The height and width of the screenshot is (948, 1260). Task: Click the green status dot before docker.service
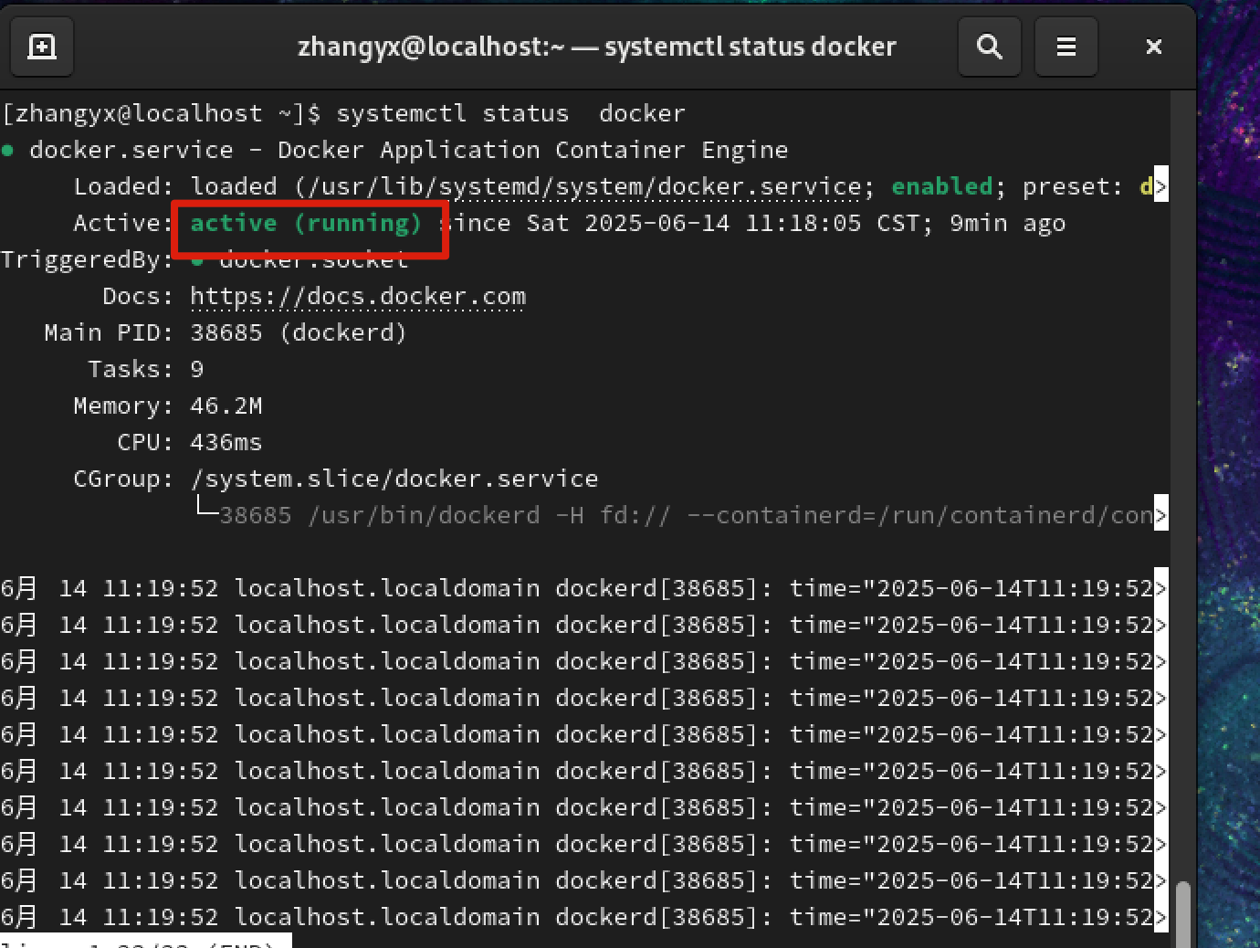(7, 150)
